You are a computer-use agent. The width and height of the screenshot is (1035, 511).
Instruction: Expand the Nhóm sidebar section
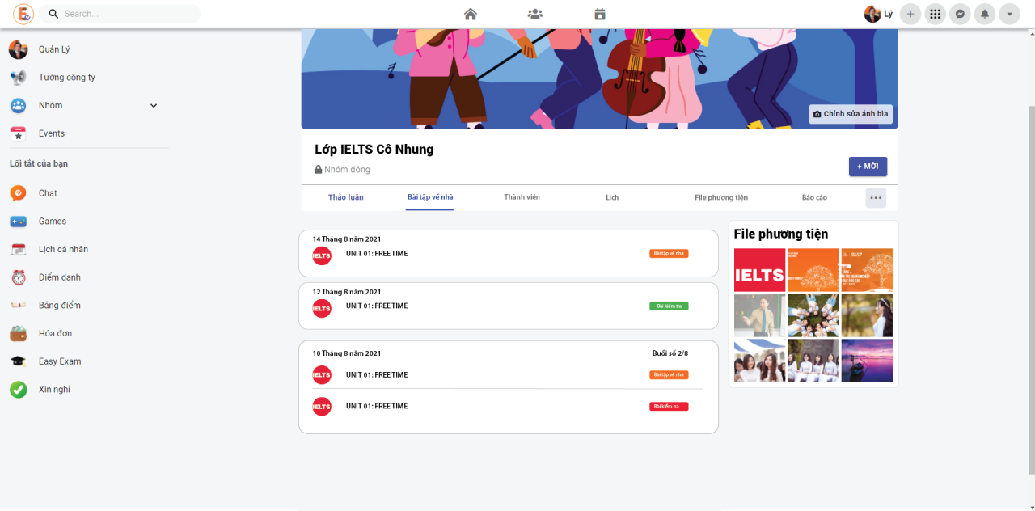coord(153,105)
